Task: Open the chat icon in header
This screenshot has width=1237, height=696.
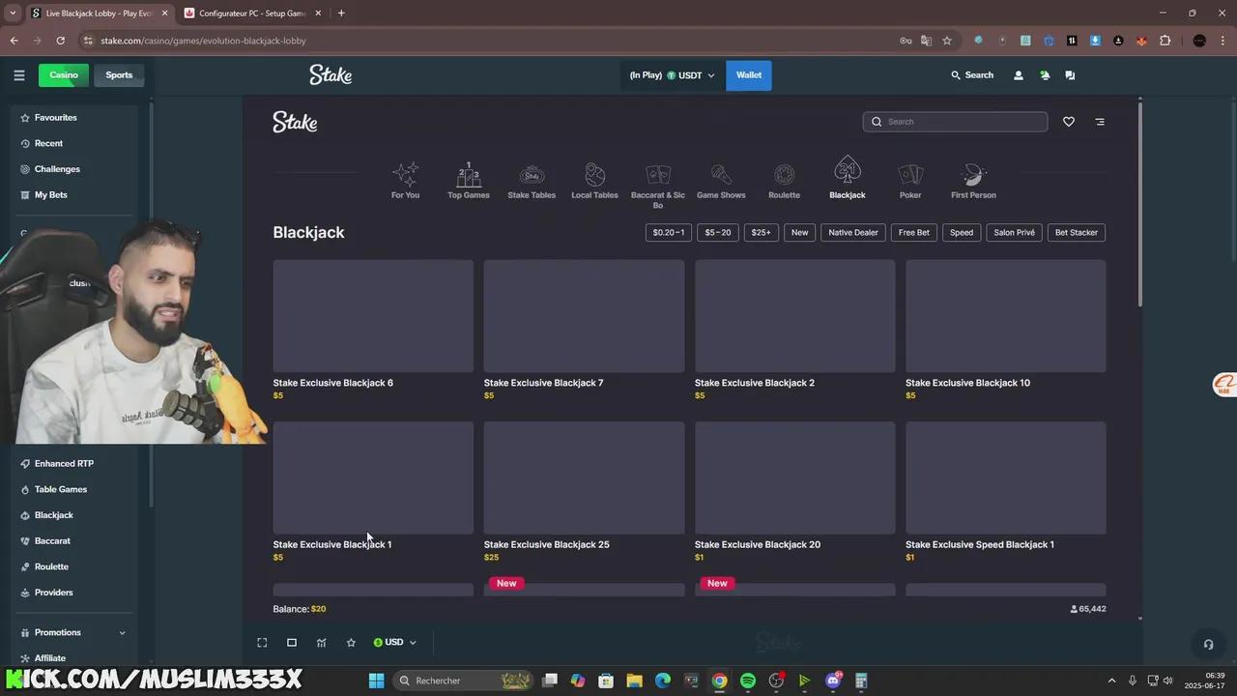Action: coord(1070,74)
